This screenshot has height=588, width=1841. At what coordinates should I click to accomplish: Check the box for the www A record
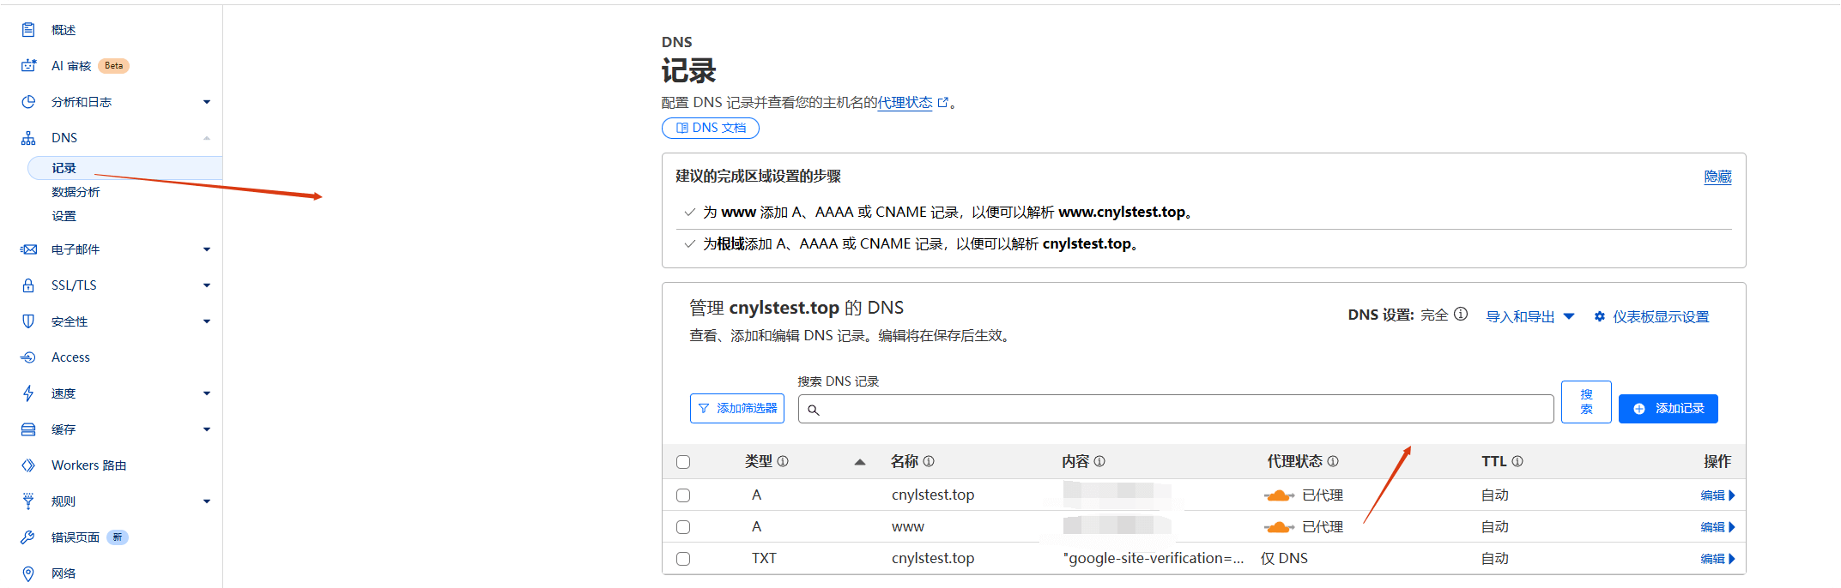coord(683,527)
